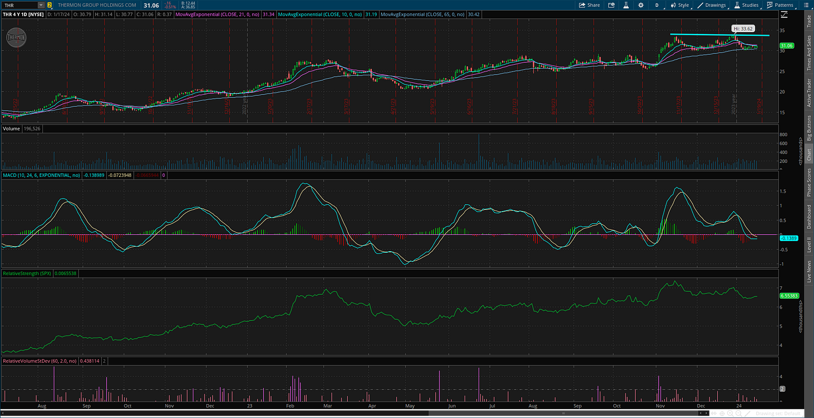Click the green 6.55383 relative strength label

point(788,296)
